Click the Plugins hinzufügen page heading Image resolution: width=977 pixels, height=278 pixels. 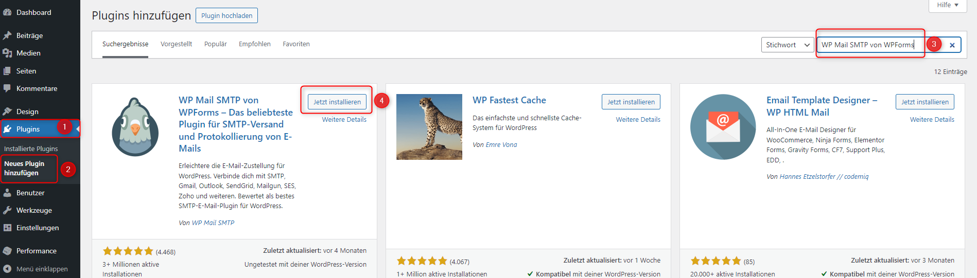(142, 15)
